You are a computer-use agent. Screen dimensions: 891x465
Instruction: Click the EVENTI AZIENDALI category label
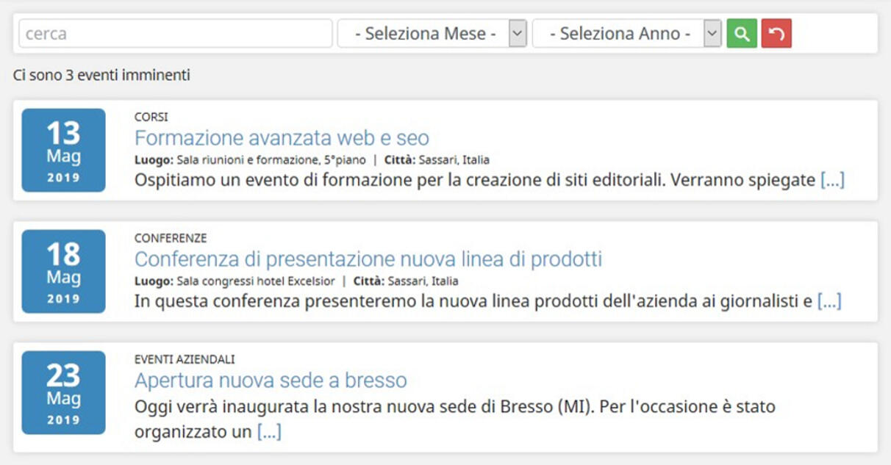click(185, 359)
